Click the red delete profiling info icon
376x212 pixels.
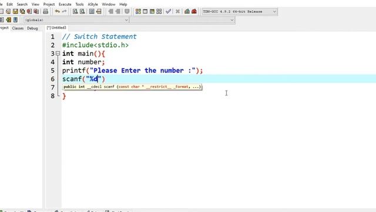point(194,11)
